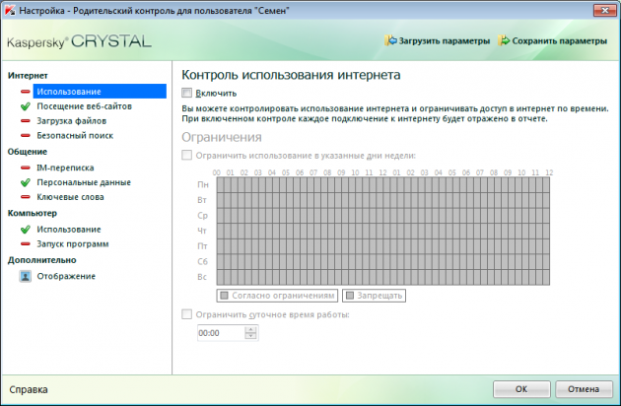
Task: Click red status icon beside Безопасный поиск
Action: [x=26, y=135]
